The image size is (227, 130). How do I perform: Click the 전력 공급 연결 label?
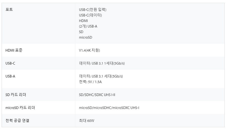pyautogui.click(x=17, y=120)
